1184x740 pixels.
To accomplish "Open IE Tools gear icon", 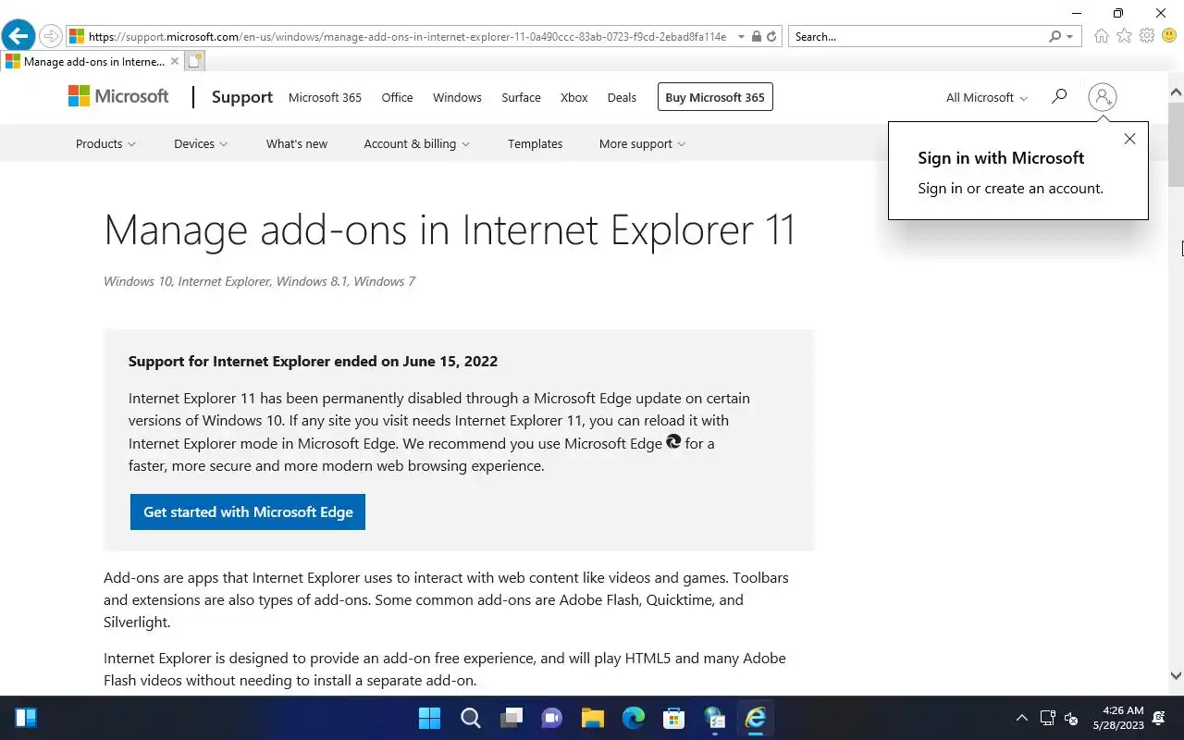I will 1147,36.
